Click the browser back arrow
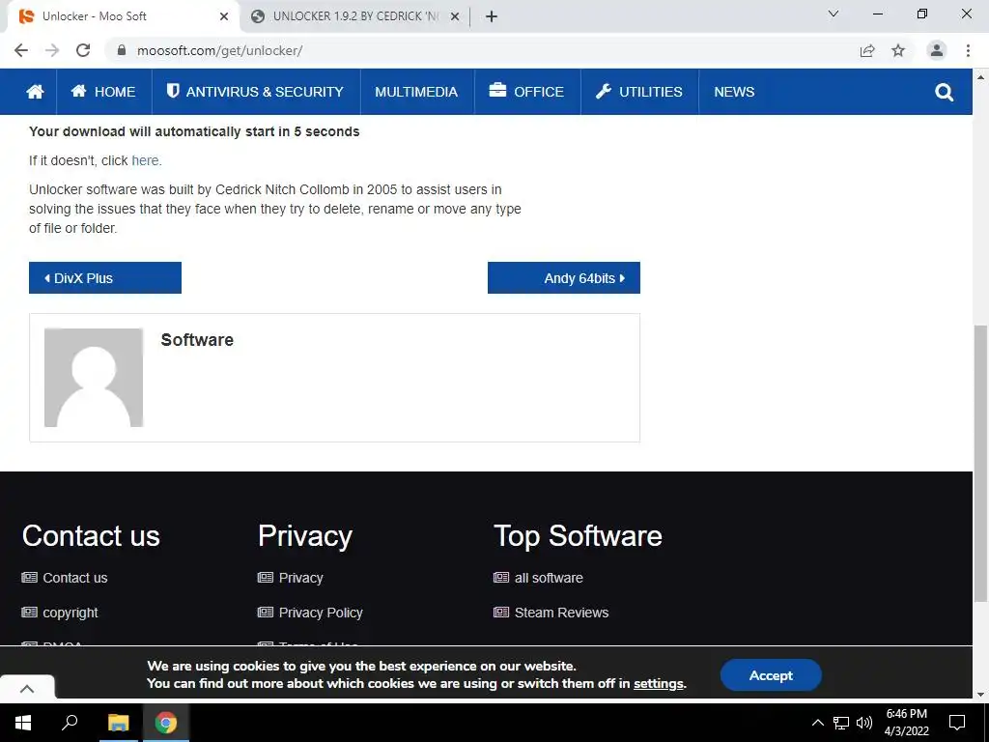Screen dimensions: 989x742 tap(21, 50)
